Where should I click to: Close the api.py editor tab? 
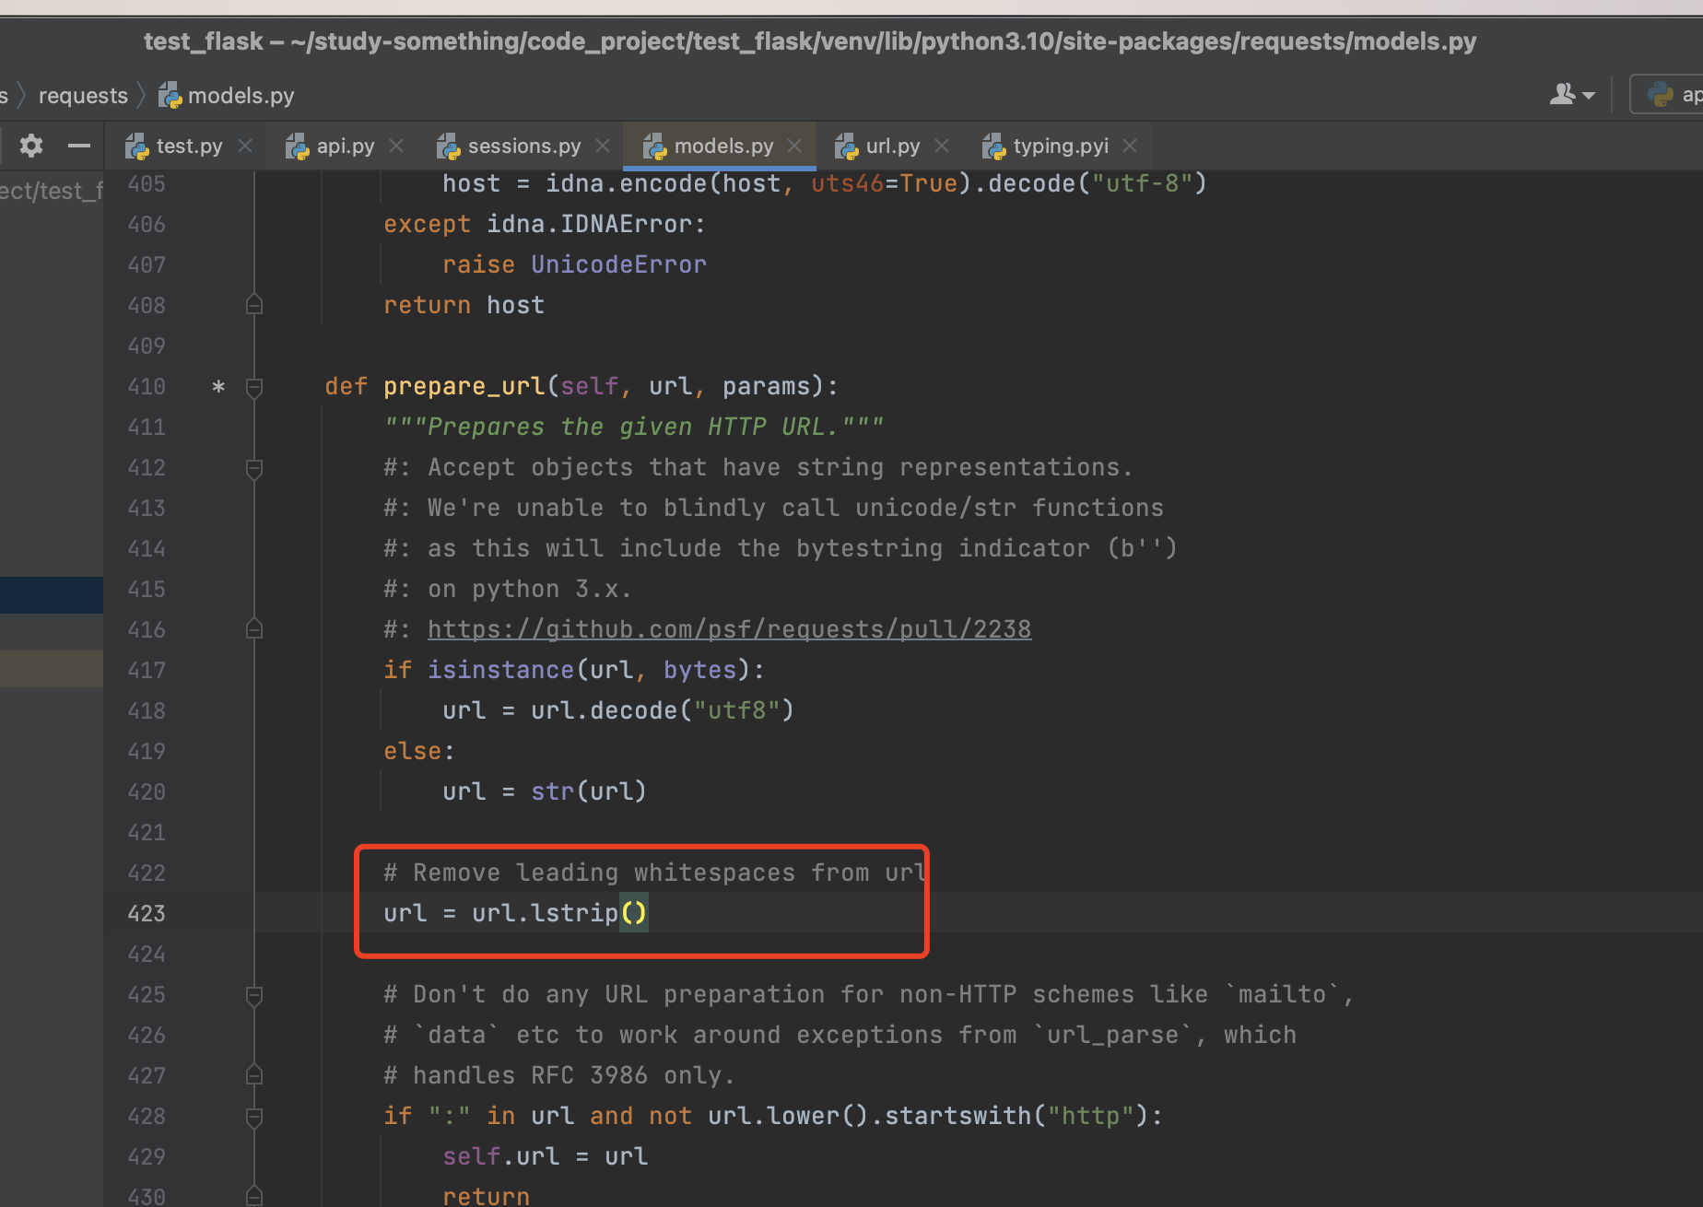396,146
